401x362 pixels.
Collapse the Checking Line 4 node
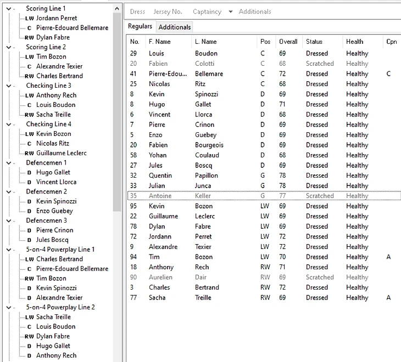coord(8,125)
